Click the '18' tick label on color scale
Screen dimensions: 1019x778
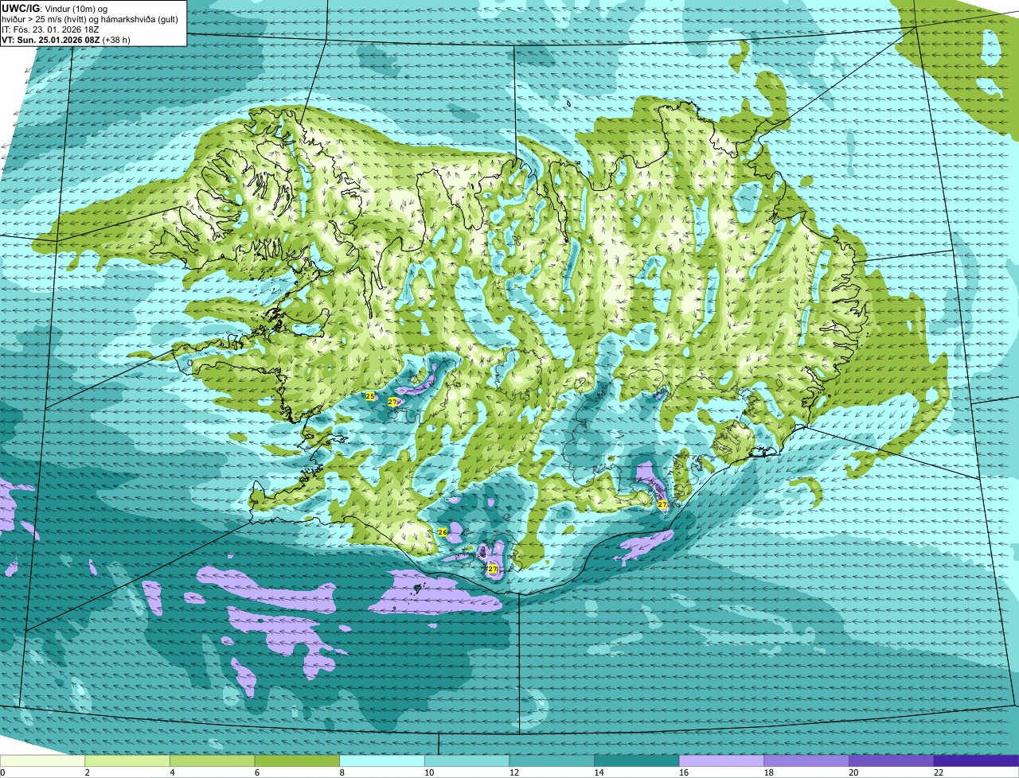point(768,772)
